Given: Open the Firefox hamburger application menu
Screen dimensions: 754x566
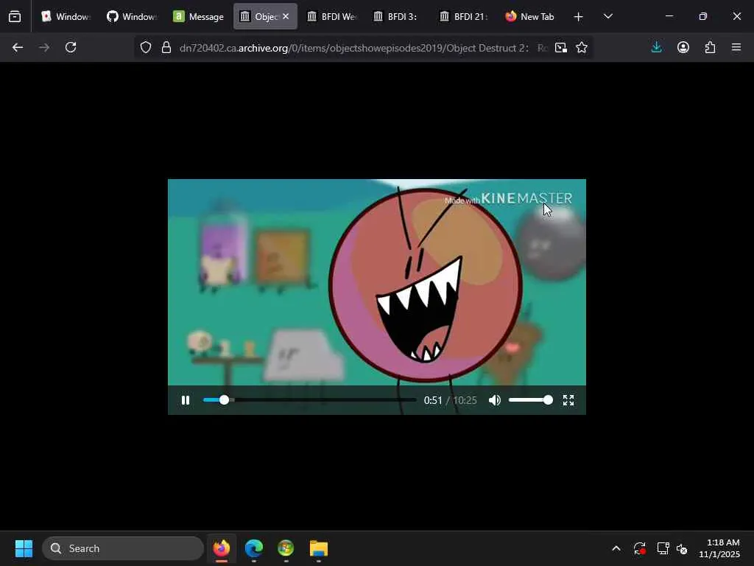Looking at the screenshot, I should tap(736, 47).
